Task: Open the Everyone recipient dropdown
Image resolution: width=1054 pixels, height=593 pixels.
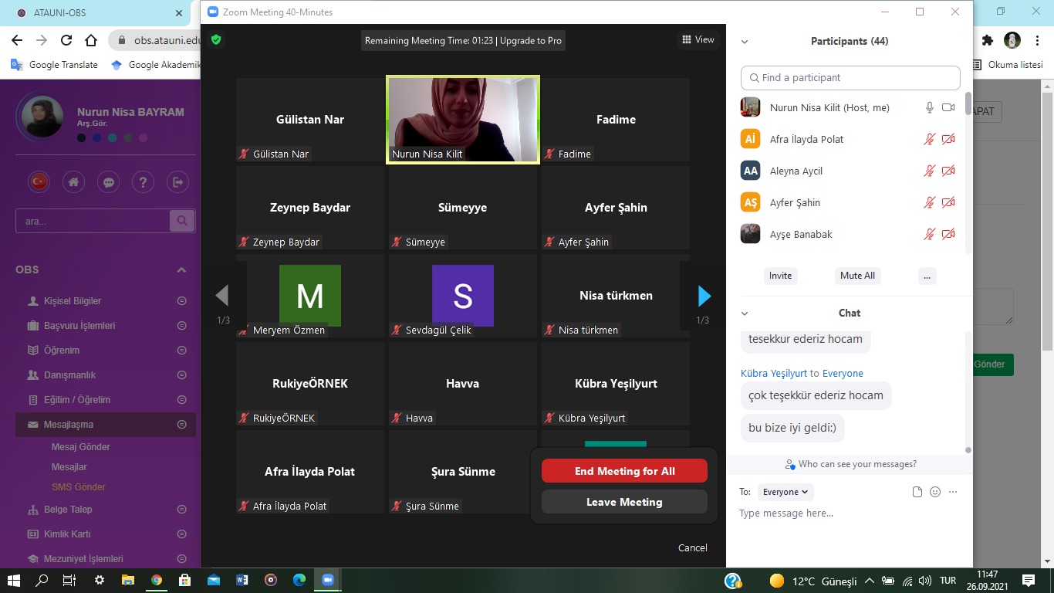Action: (x=785, y=492)
